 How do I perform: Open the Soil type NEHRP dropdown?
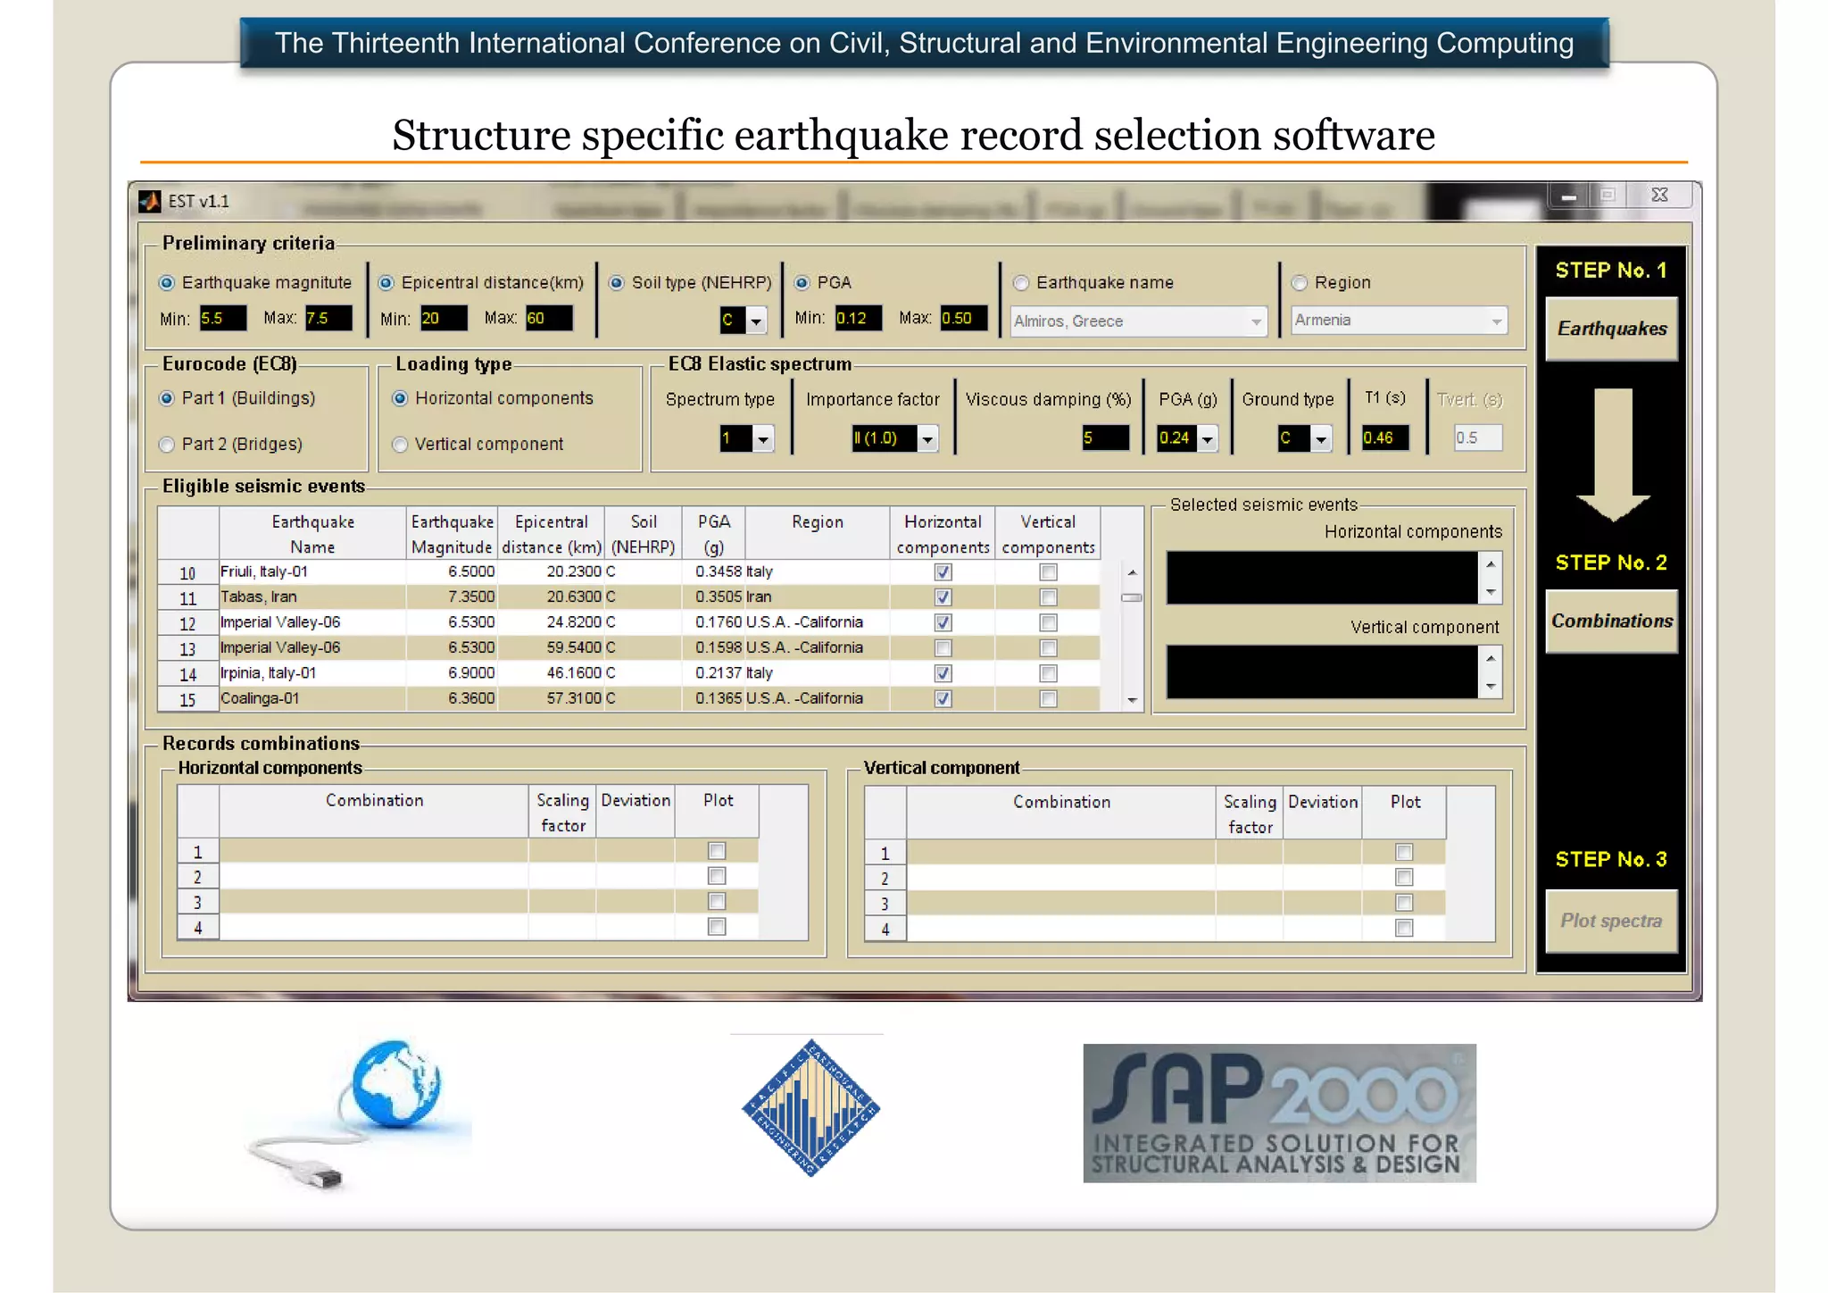click(757, 321)
